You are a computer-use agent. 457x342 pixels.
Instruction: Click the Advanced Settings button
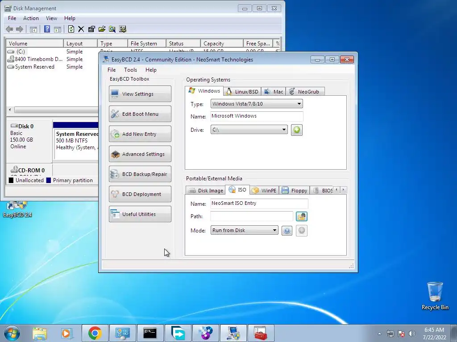(140, 154)
